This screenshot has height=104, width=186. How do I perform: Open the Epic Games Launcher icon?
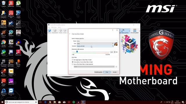[3, 63]
